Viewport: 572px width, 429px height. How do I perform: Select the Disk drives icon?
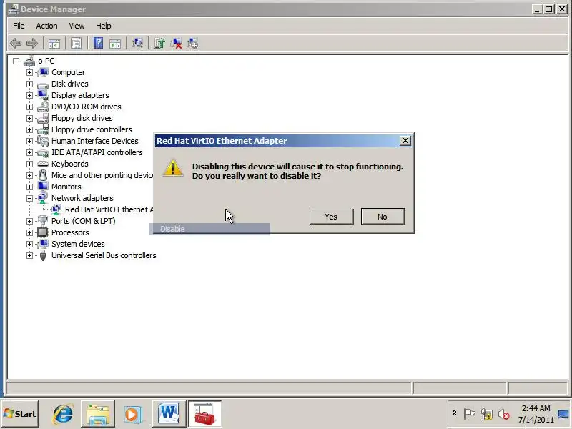click(43, 84)
